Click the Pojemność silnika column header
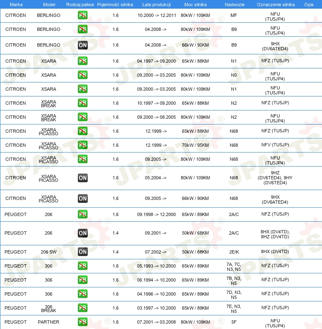 115,5
